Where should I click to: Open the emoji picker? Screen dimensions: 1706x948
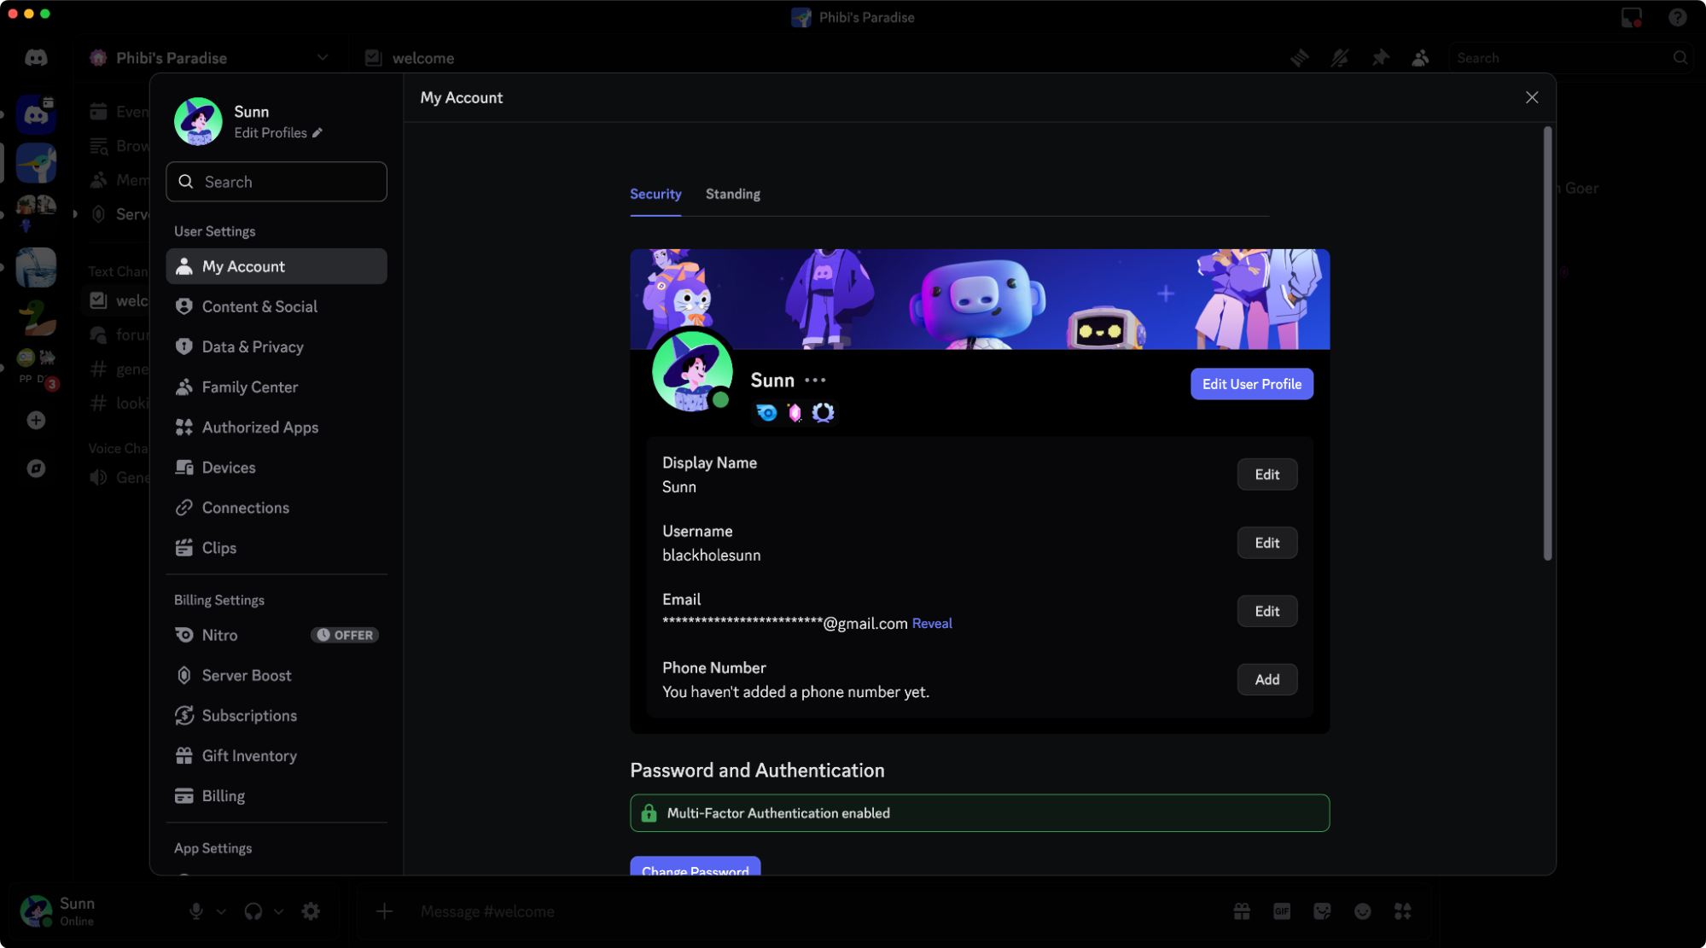[x=1362, y=911]
